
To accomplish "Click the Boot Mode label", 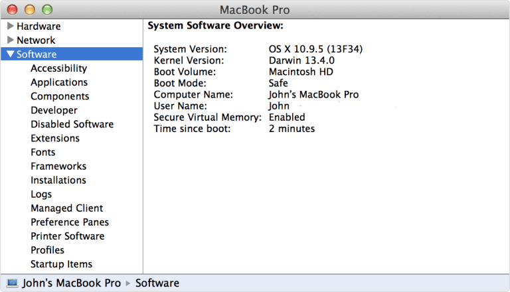I will tap(180, 83).
